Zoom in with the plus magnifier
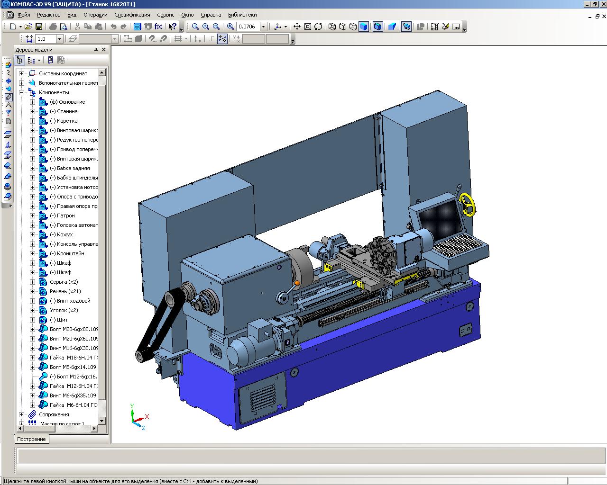The width and height of the screenshot is (607, 485). pyautogui.click(x=206, y=27)
